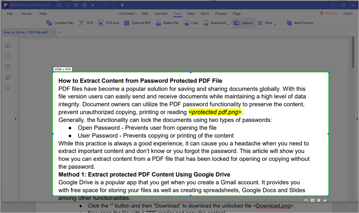Save the captured region using the disk icon
Screen dimensions: 359x213
tap(312, 200)
